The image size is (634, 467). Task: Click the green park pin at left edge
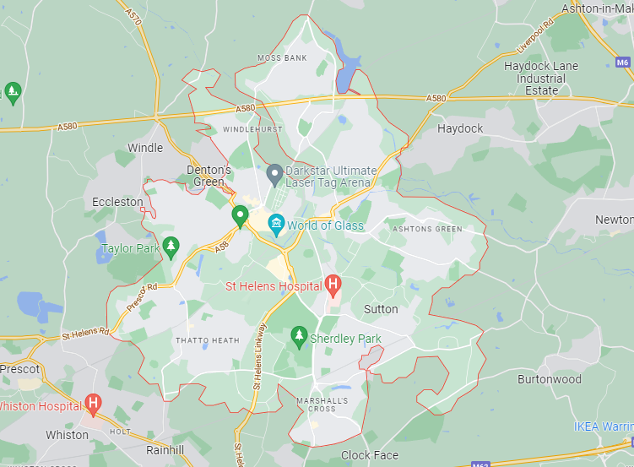[x=13, y=93]
